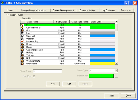This screenshot has height=100, width=138.
Task: Click the briefcase icon beside Break
Action: tap(22, 47)
